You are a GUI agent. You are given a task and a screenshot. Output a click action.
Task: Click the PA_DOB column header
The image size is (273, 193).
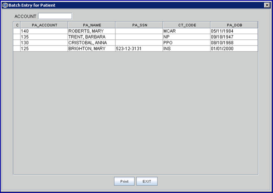click(234, 25)
